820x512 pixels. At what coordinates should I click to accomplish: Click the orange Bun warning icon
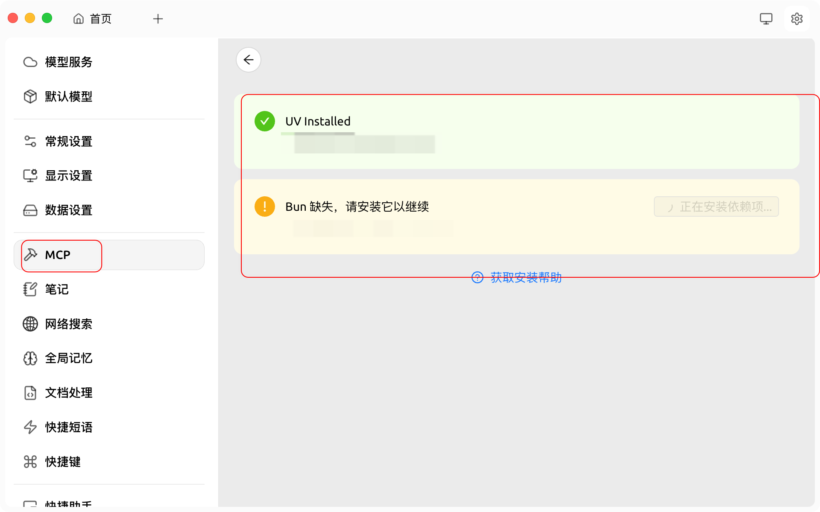coord(265,207)
